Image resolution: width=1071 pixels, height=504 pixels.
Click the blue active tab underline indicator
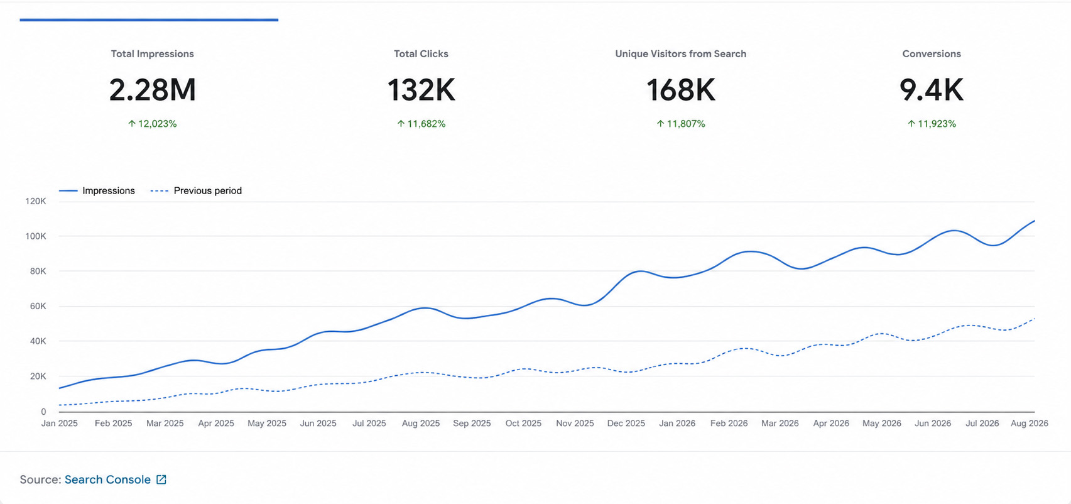click(149, 20)
